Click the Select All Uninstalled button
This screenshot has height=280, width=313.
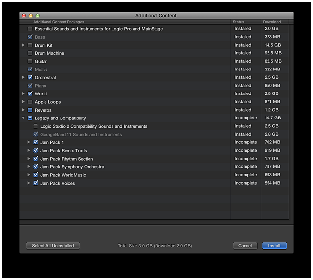pyautogui.click(x=53, y=246)
